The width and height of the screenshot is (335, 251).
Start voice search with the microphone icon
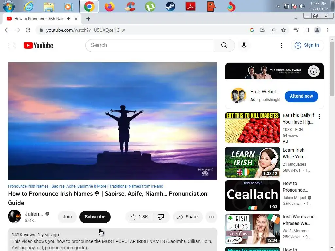(x=244, y=45)
